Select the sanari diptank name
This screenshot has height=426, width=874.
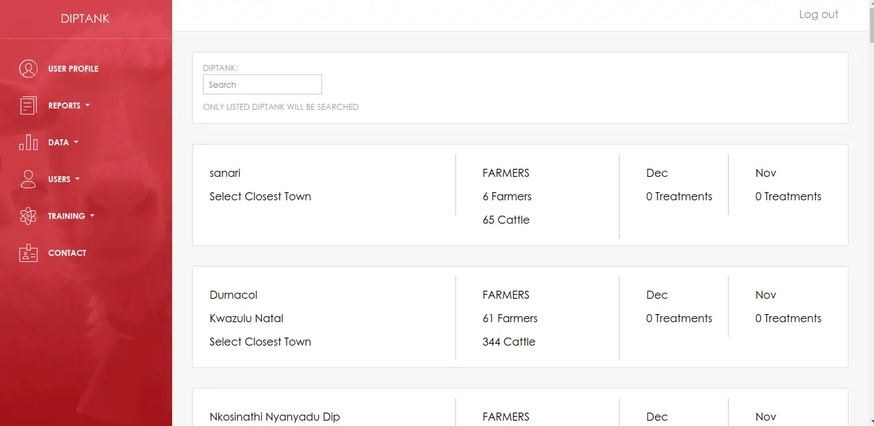click(x=225, y=173)
